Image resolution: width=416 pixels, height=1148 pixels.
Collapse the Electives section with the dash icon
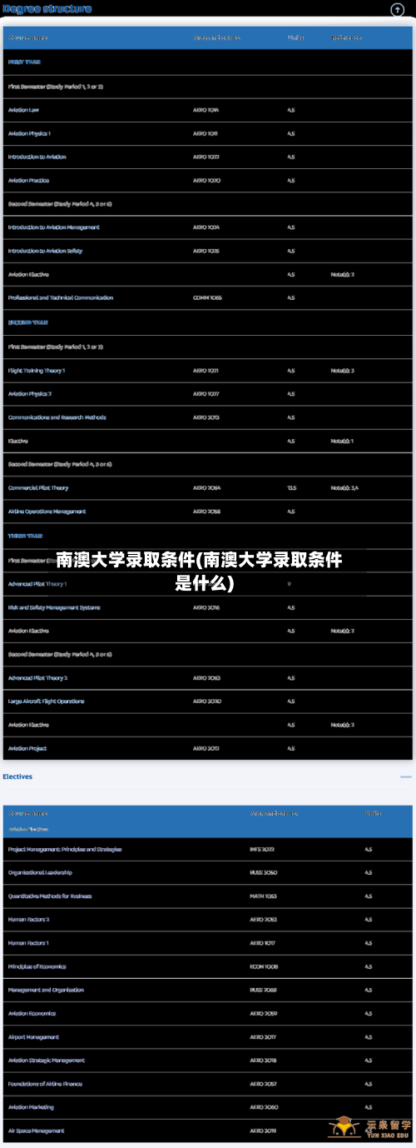[x=406, y=776]
